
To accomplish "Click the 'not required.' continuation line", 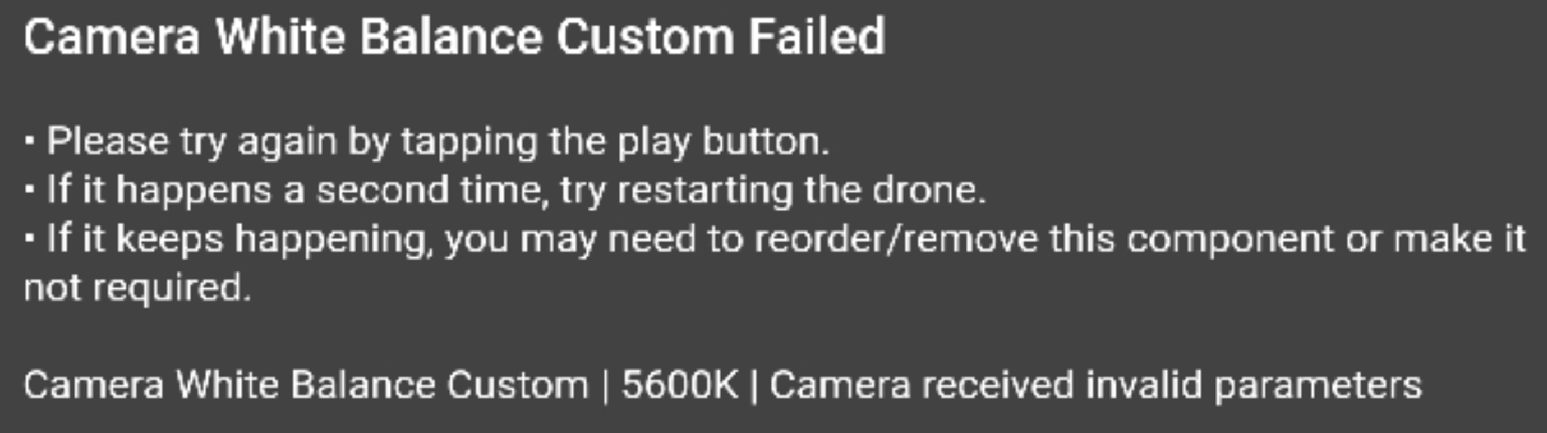I will click(x=137, y=288).
